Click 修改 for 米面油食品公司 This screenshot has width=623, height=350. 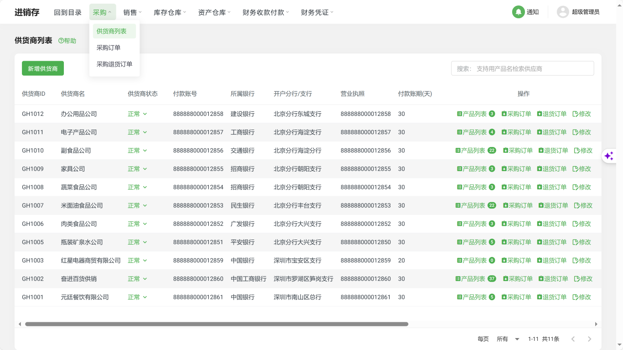click(x=583, y=205)
